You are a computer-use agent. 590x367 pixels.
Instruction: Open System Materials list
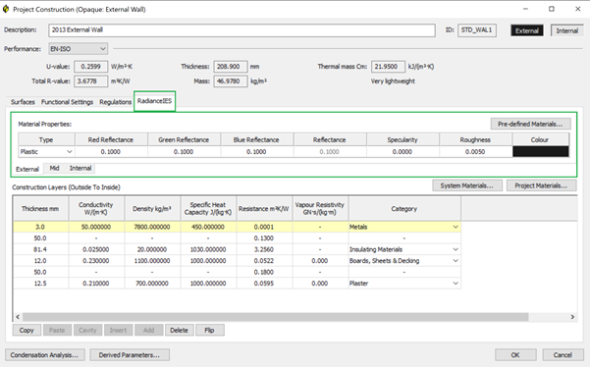pyautogui.click(x=466, y=185)
